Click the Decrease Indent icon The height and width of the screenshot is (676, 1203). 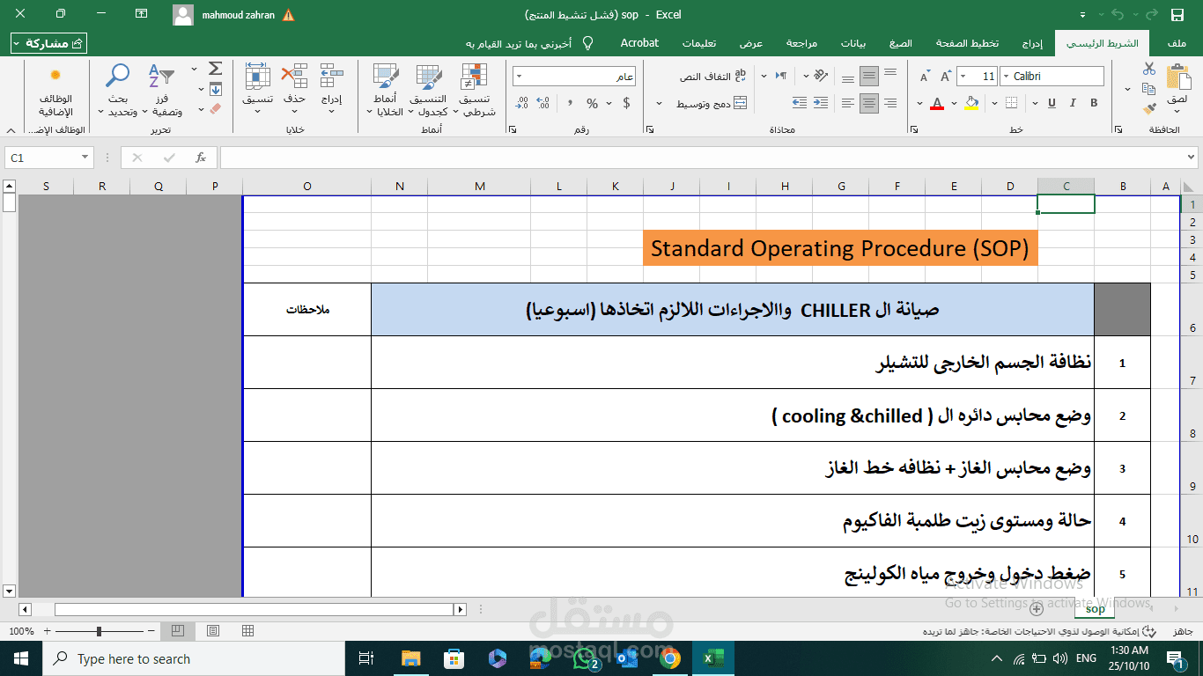tap(820, 103)
